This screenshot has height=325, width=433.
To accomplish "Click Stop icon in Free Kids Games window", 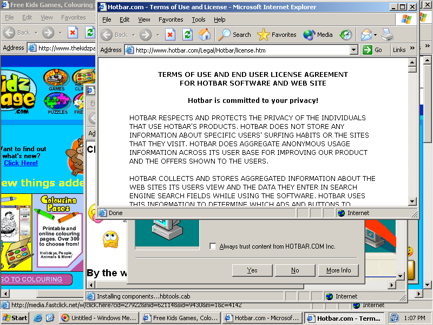I will coord(73,32).
